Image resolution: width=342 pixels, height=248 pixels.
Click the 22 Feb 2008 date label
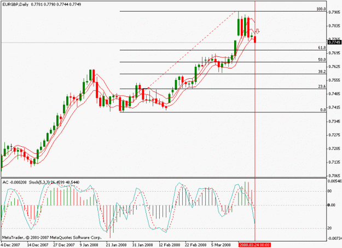196,245
